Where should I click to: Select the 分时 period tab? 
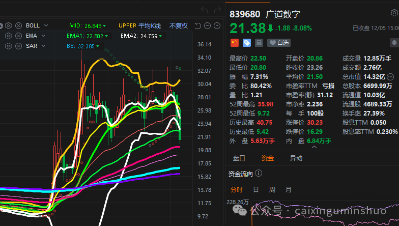[237, 189]
